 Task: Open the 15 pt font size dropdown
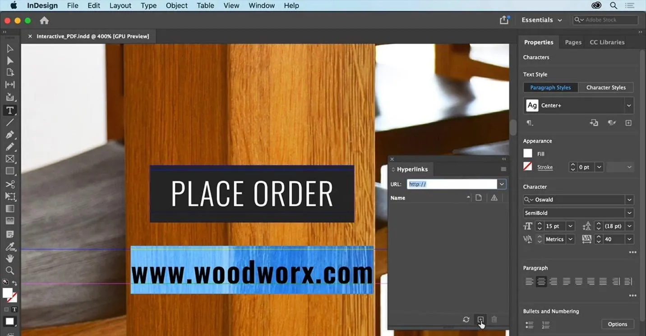pos(571,226)
